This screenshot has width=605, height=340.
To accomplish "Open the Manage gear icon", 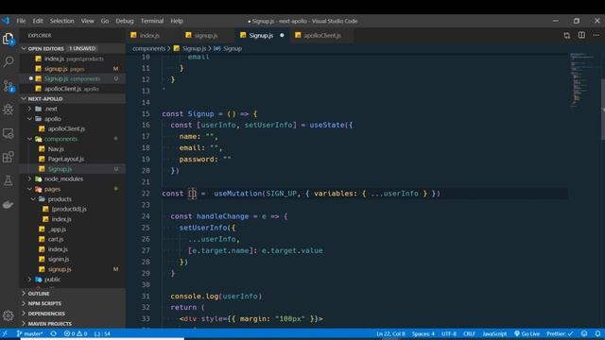I will click(x=9, y=315).
